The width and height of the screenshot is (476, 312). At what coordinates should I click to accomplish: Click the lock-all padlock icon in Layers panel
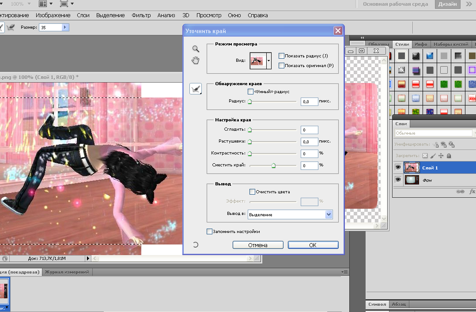449,156
